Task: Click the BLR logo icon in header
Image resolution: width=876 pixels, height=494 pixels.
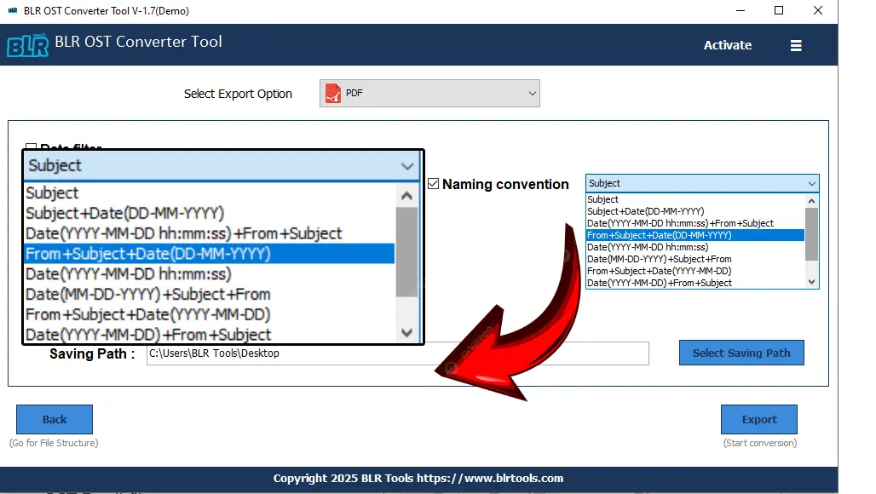Action: (27, 45)
